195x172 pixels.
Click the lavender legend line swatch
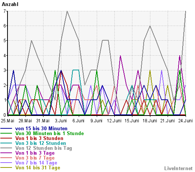point(6,163)
